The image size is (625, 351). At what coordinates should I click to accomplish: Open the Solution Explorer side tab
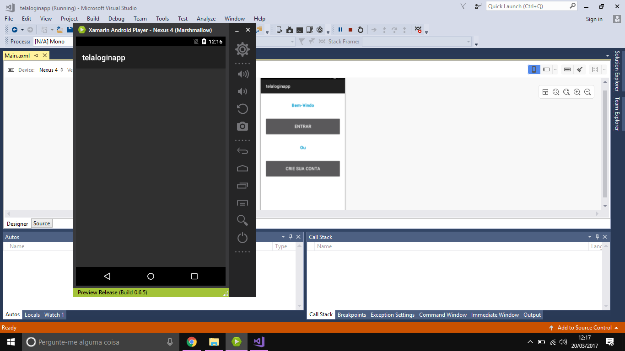[x=617, y=71]
